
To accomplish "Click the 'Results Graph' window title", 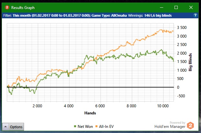I will pyautogui.click(x=23, y=8).
